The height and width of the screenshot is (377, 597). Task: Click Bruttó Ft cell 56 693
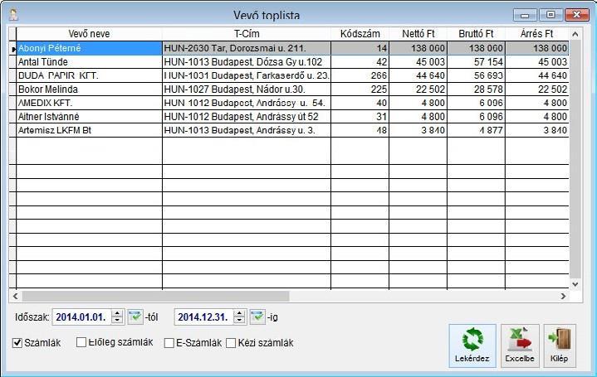476,75
